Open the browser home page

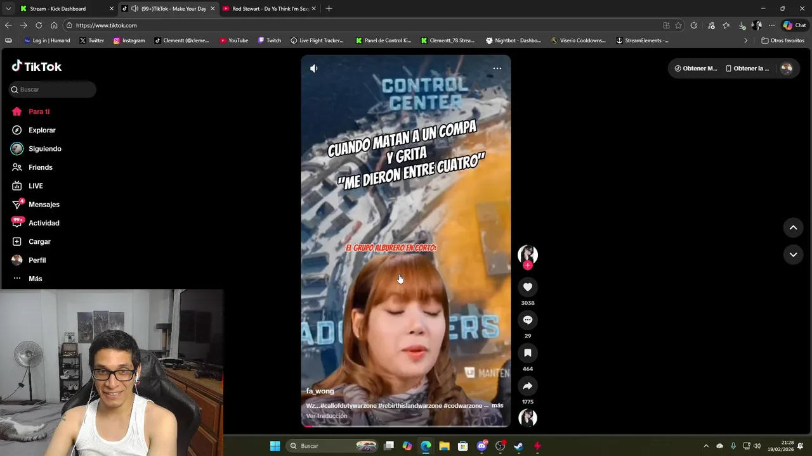54,25
